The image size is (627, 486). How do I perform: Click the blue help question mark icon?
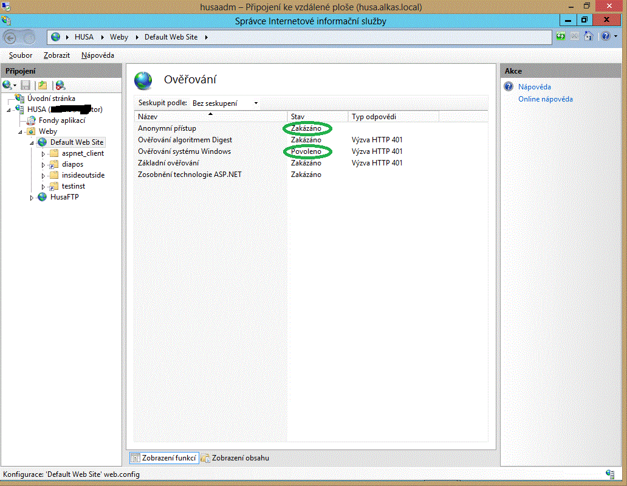604,36
